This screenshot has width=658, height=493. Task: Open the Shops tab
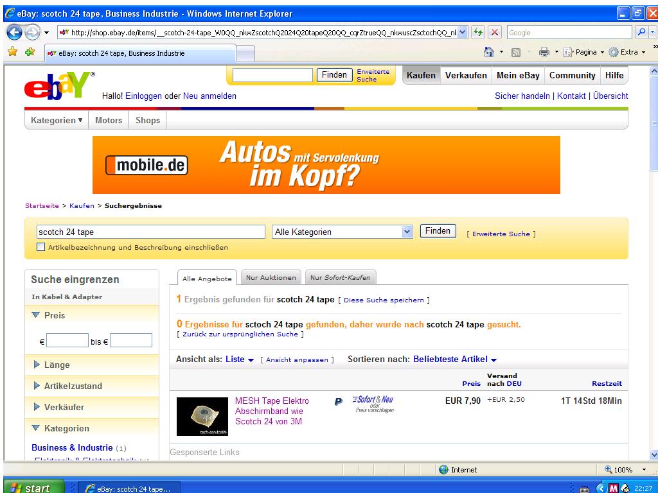pos(148,120)
